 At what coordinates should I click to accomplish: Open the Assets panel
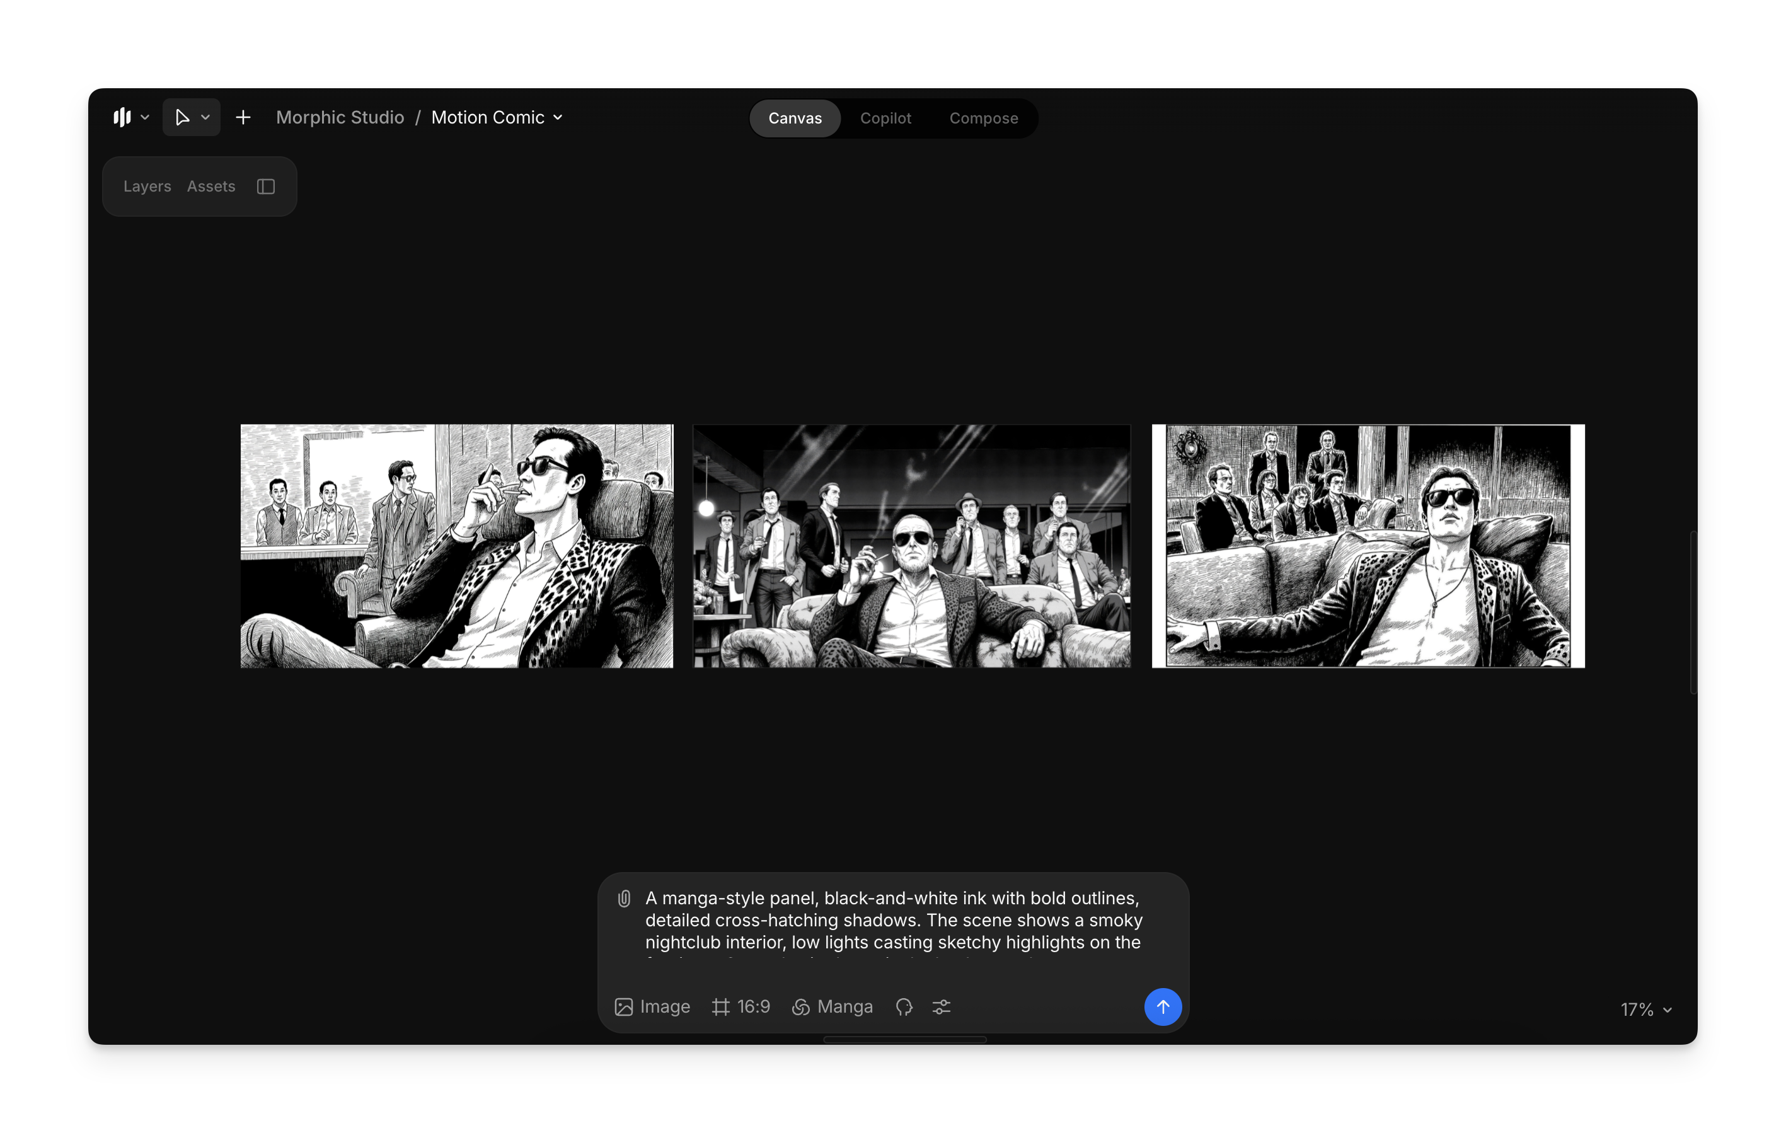tap(210, 186)
